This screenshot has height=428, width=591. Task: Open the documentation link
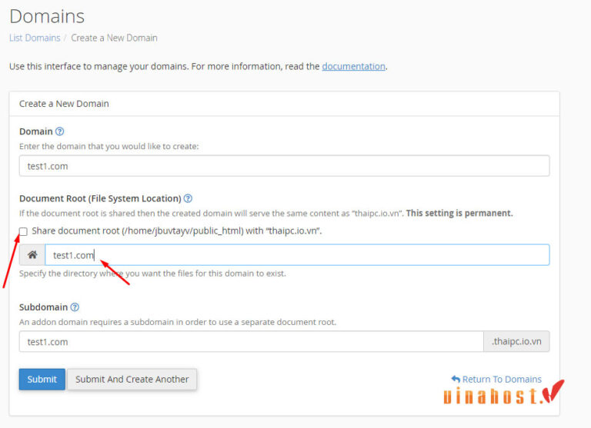[353, 67]
